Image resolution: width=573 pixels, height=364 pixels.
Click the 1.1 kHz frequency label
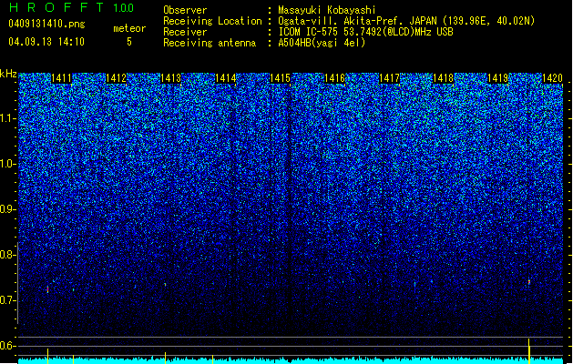pyautogui.click(x=7, y=118)
